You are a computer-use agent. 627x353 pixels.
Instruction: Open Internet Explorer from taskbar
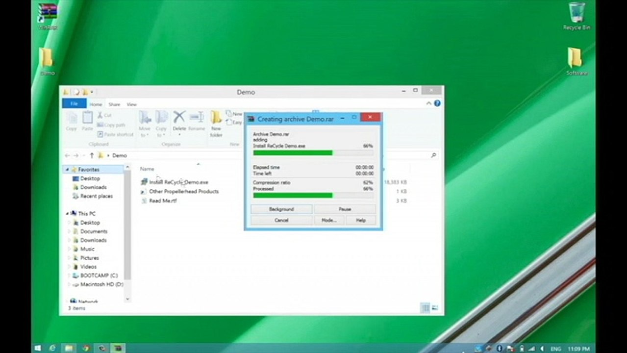[52, 348]
